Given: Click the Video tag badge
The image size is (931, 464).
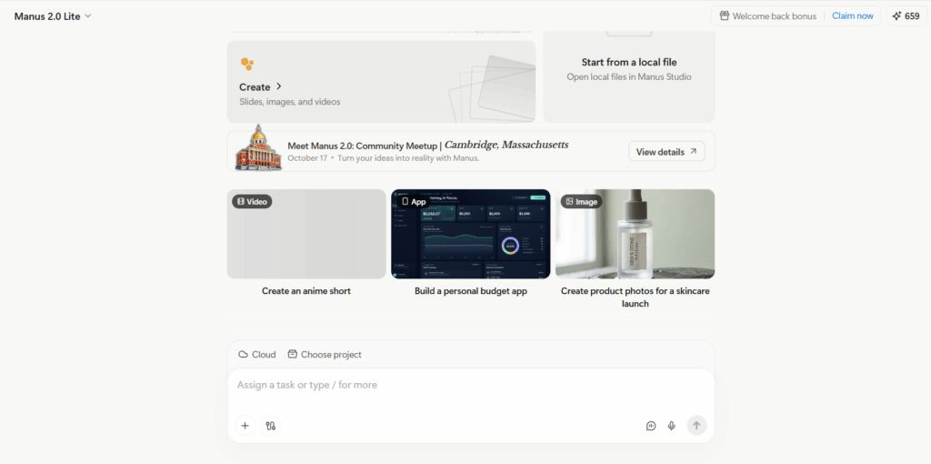Looking at the screenshot, I should coord(252,201).
